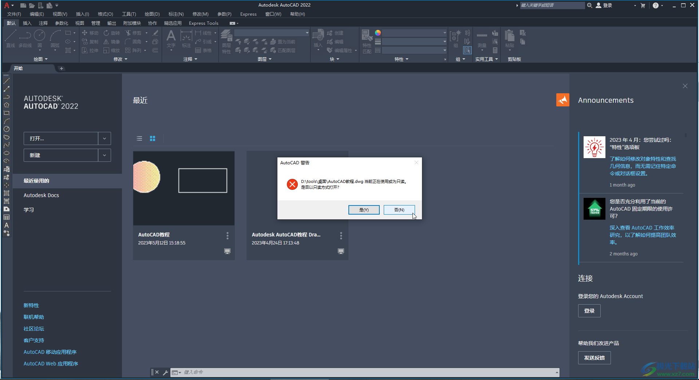The width and height of the screenshot is (699, 380).
Task: Click the Scale (缩放) tool
Action: coord(111,50)
